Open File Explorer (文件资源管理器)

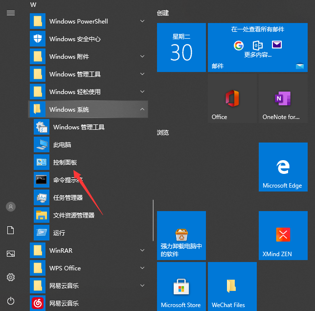[x=73, y=215]
